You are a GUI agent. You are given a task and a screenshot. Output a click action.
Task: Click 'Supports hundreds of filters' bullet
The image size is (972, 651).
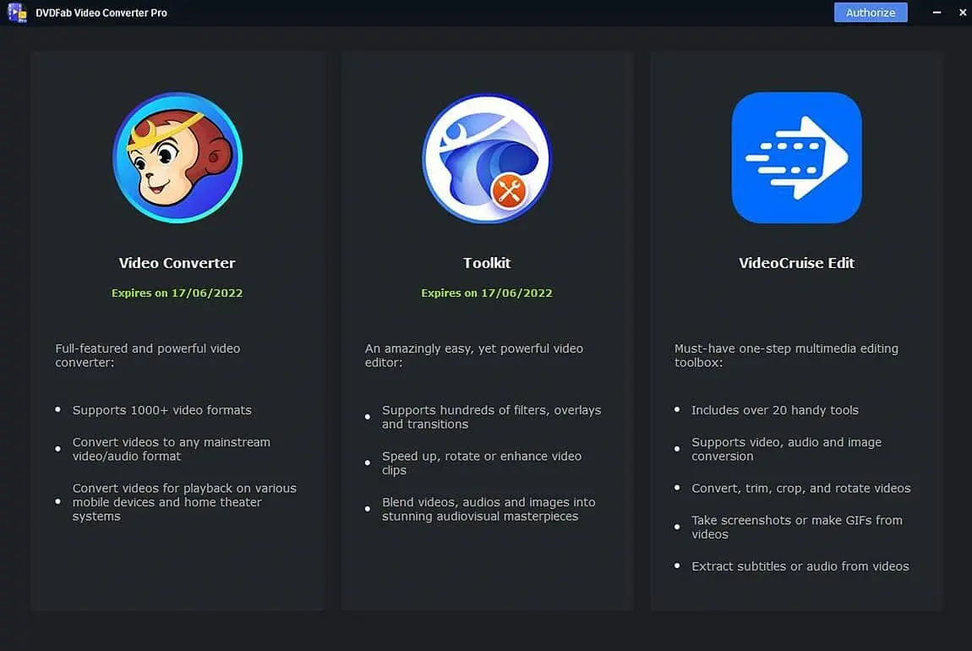(x=491, y=418)
